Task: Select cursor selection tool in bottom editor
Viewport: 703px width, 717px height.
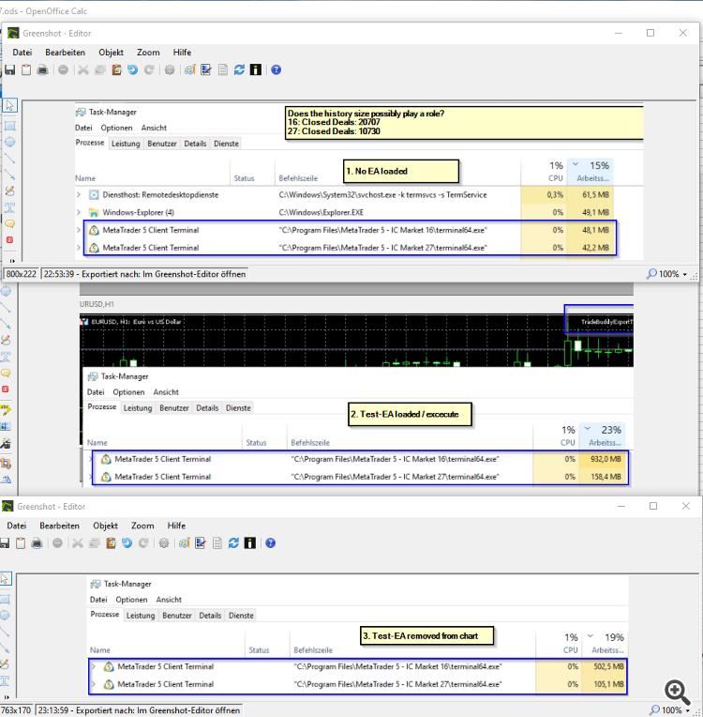Action: (5, 579)
